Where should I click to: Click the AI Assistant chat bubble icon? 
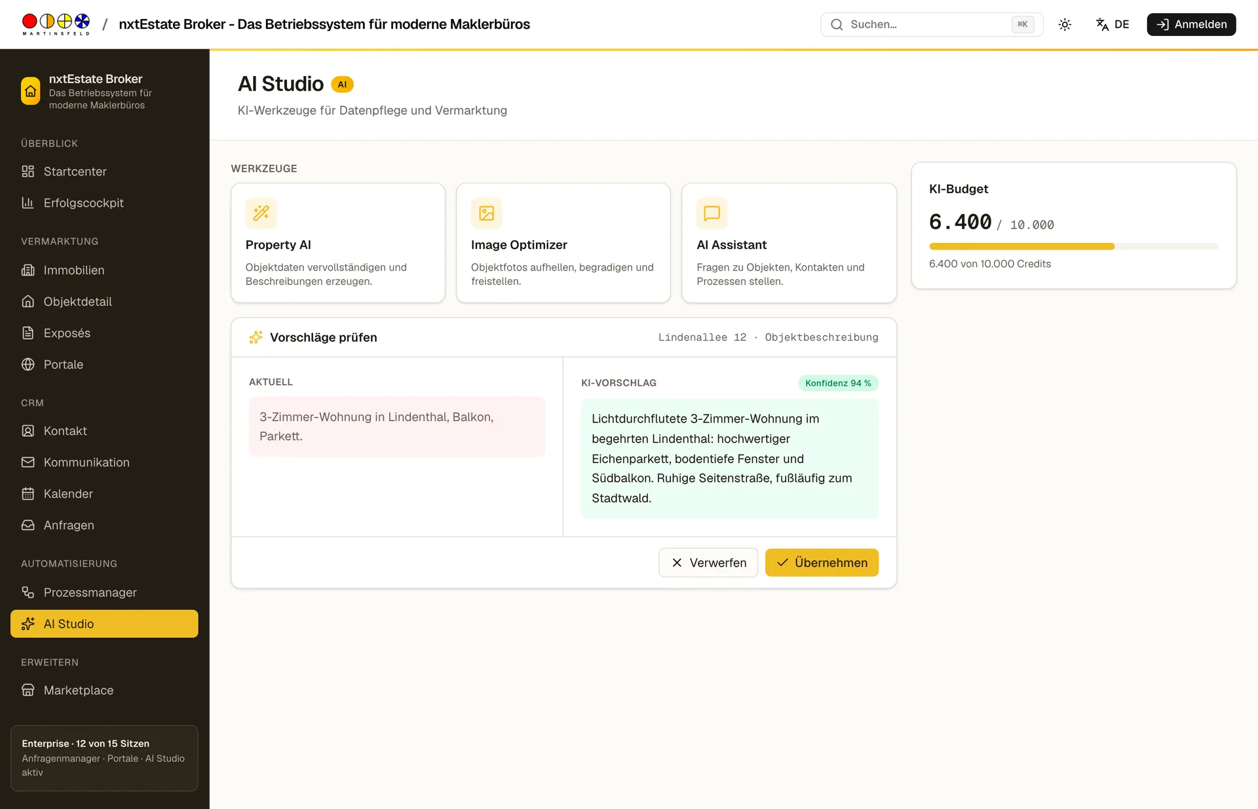(712, 213)
